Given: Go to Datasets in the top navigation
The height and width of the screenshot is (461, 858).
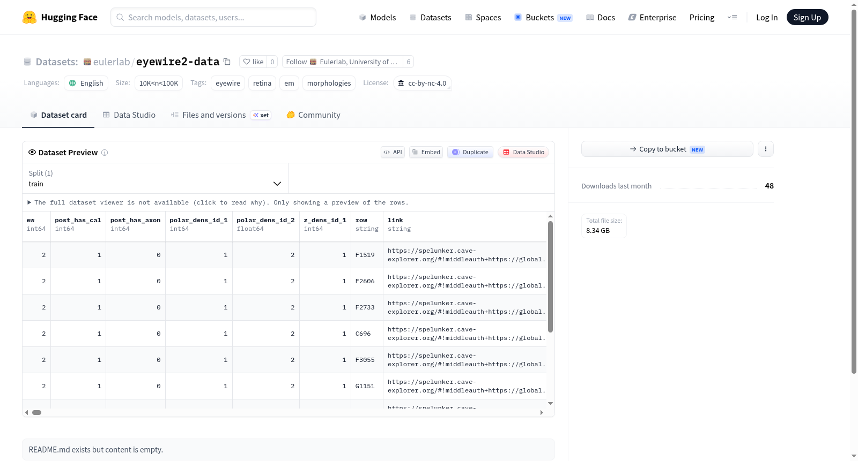Looking at the screenshot, I should (430, 17).
